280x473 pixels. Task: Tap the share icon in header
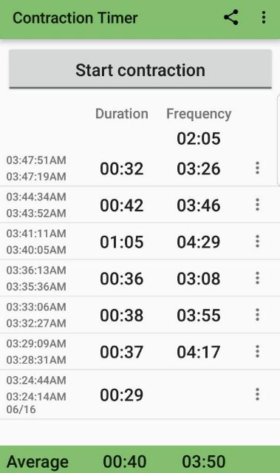(231, 18)
